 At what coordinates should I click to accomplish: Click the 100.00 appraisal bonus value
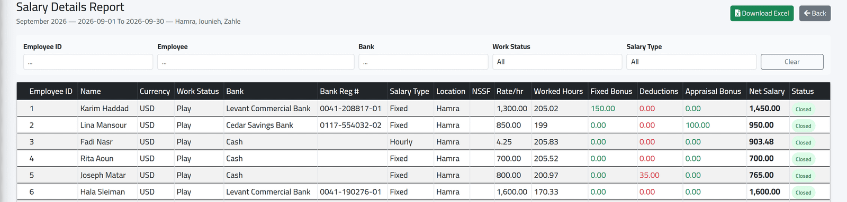pos(698,125)
